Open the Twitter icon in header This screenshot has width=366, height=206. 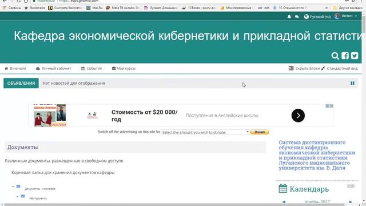pyautogui.click(x=355, y=56)
